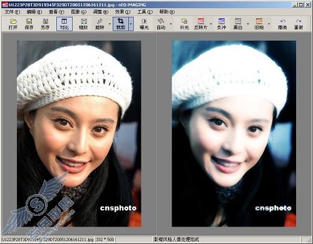Apply 补光 fill light effect
The width and height of the screenshot is (313, 244).
(184, 24)
